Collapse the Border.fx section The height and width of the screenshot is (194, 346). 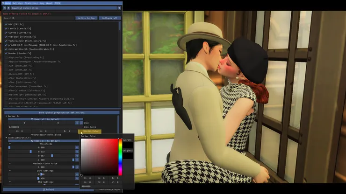[x=6, y=116]
